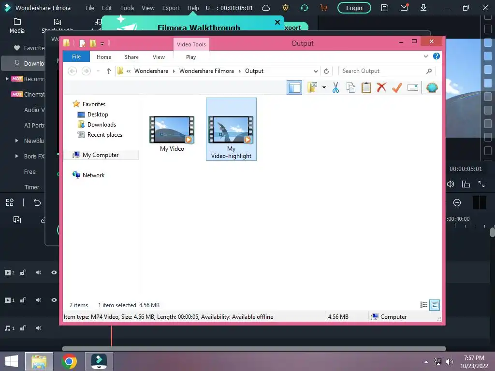
Task: Open the Media tab in Filmora
Action: (x=17, y=26)
